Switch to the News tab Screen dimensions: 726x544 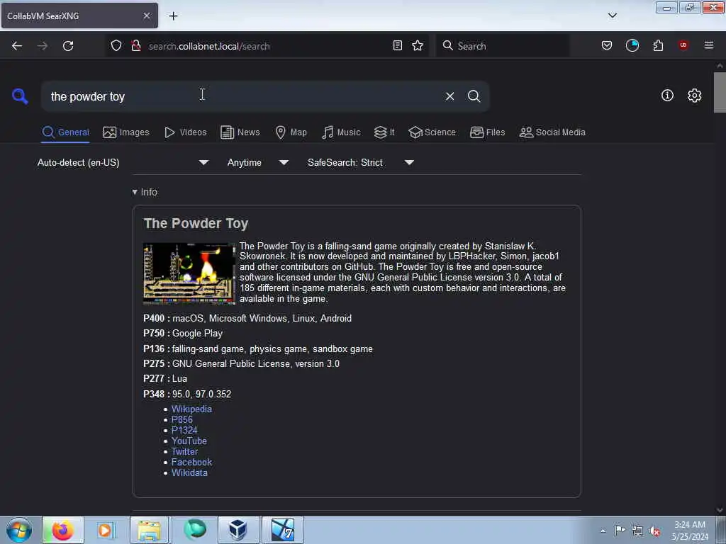tap(240, 132)
